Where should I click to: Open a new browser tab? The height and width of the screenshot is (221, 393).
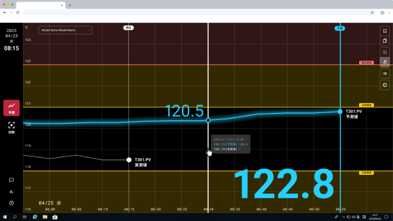tap(70, 5)
